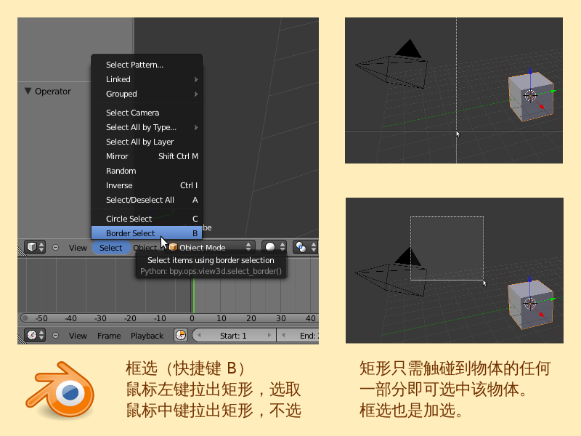Image resolution: width=581 pixels, height=436 pixels.
Task: Click the timeline scrollbar left handle
Action: (x=25, y=318)
